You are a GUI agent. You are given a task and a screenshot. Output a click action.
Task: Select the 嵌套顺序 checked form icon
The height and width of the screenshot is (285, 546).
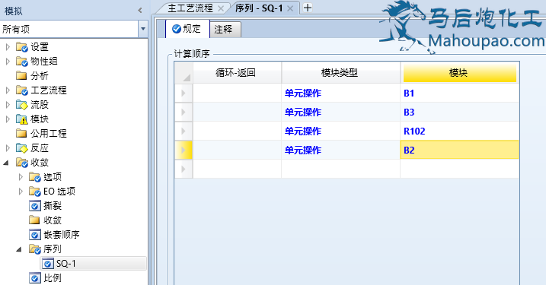coord(34,235)
